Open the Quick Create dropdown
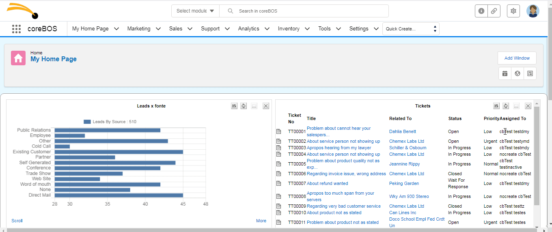Image resolution: width=552 pixels, height=232 pixels. click(x=411, y=29)
